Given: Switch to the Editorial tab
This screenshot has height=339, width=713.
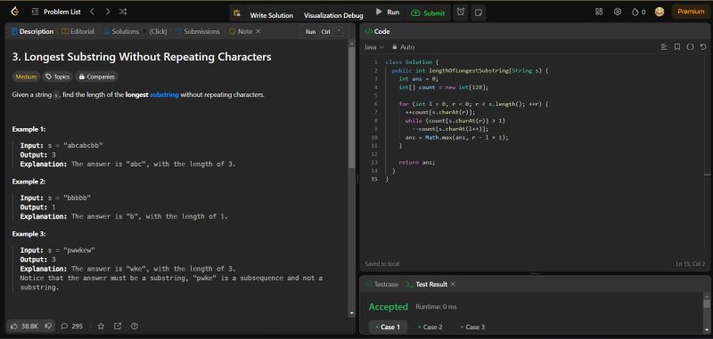Looking at the screenshot, I should pos(78,31).
